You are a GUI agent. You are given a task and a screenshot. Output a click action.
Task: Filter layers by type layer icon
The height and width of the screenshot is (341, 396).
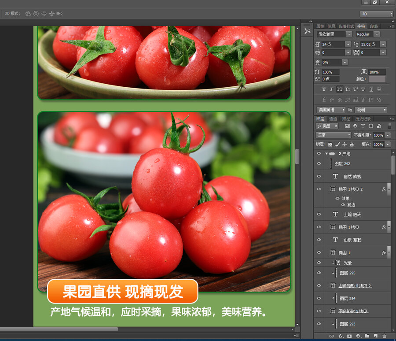click(x=363, y=126)
